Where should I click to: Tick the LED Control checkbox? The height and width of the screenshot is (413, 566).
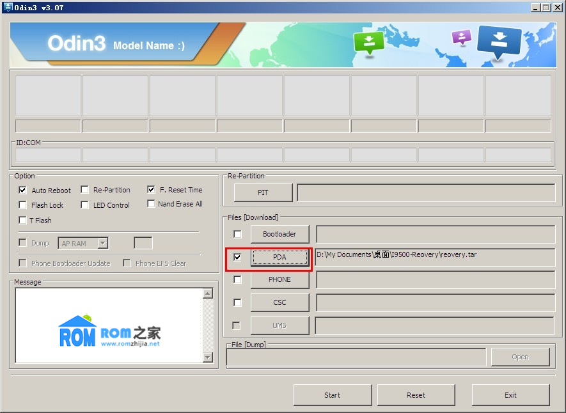coord(85,205)
